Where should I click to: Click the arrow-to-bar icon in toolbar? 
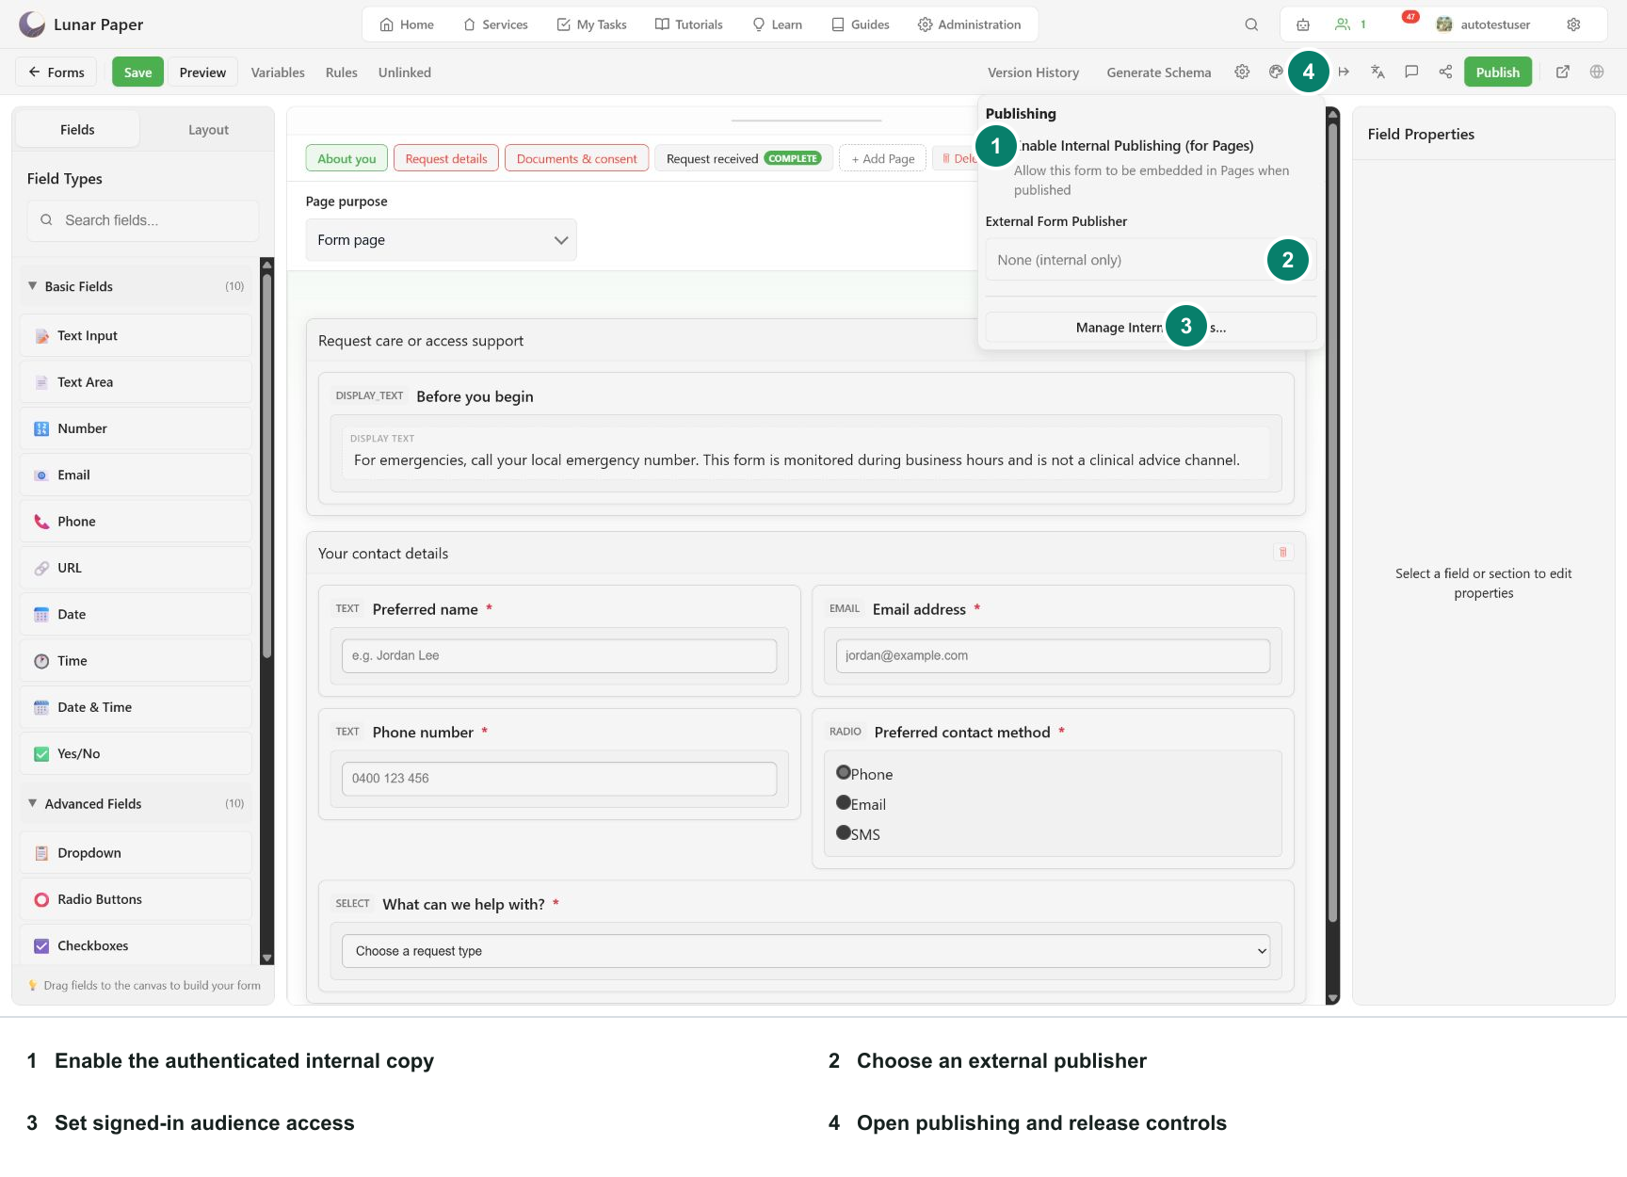[x=1344, y=72]
